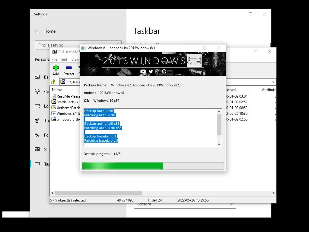The height and width of the screenshot is (232, 309).
Task: Click the 7-Zip up-folder arrow icon
Action: coord(53,82)
